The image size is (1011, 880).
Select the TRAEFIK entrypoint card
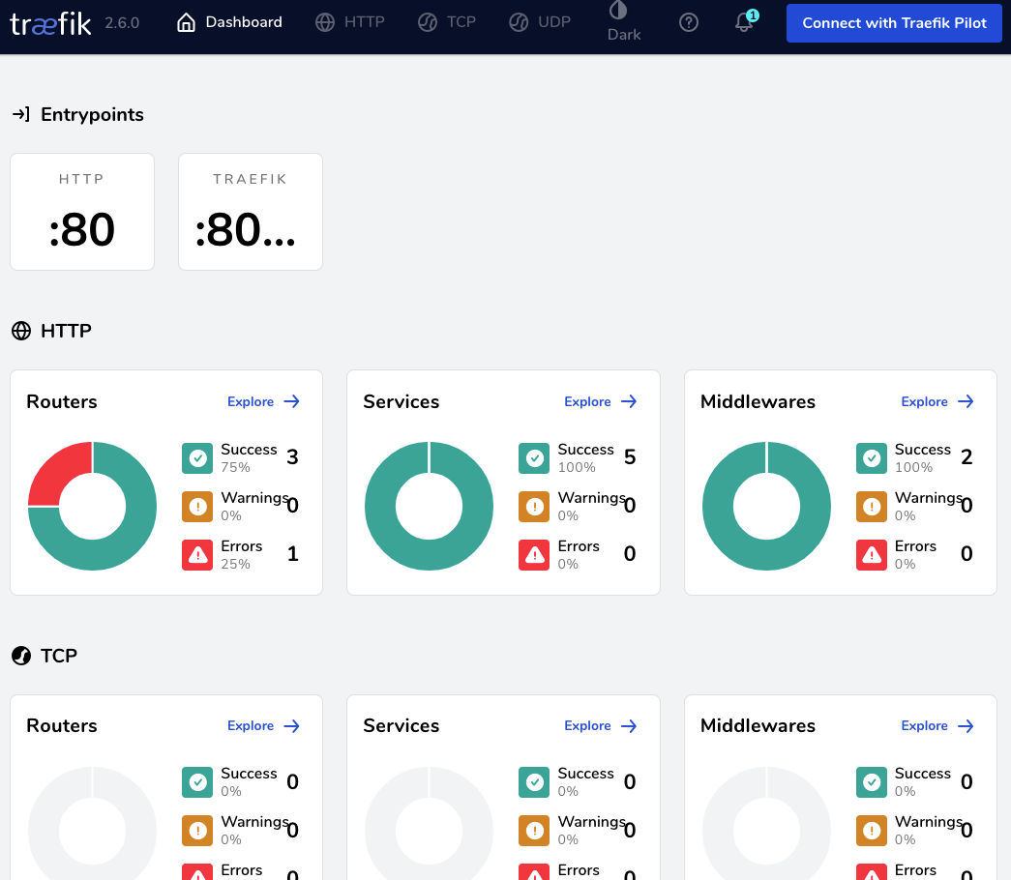pos(250,212)
